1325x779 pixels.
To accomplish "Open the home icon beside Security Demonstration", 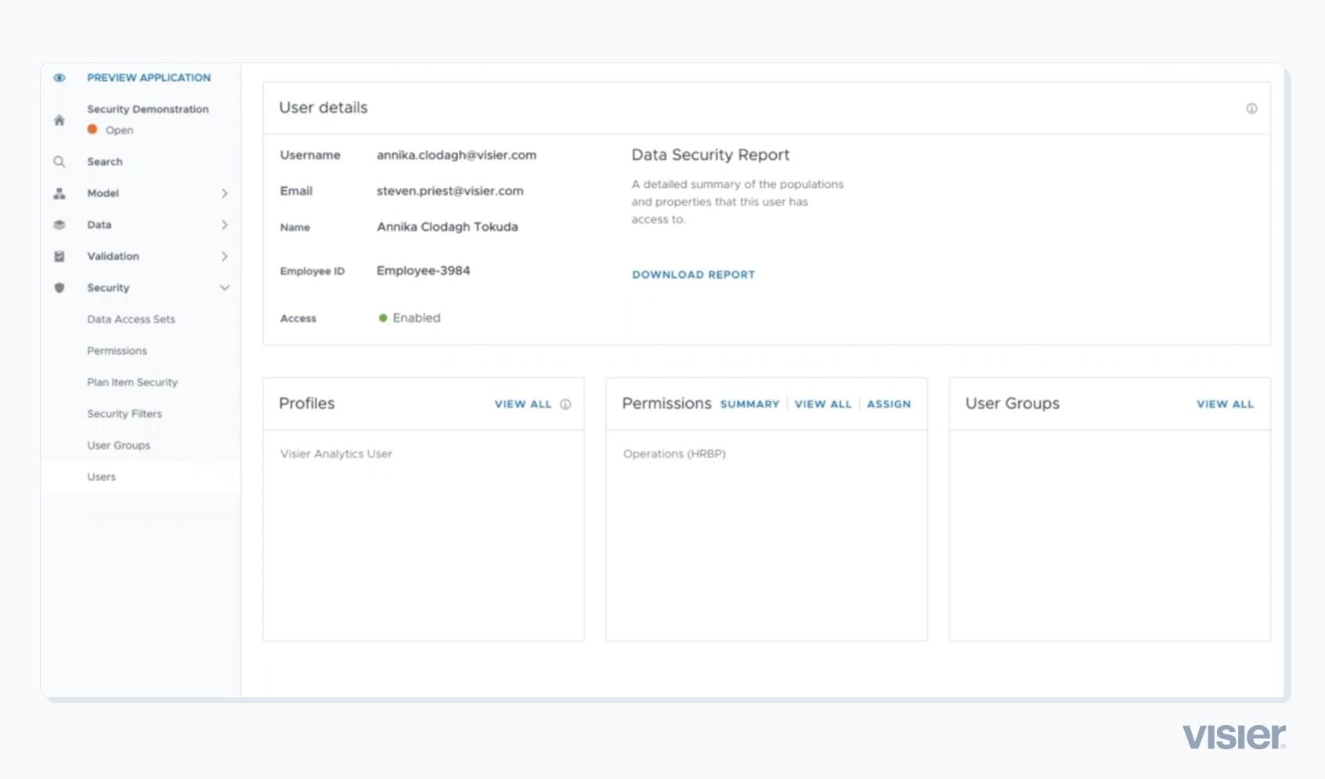I will tap(59, 120).
